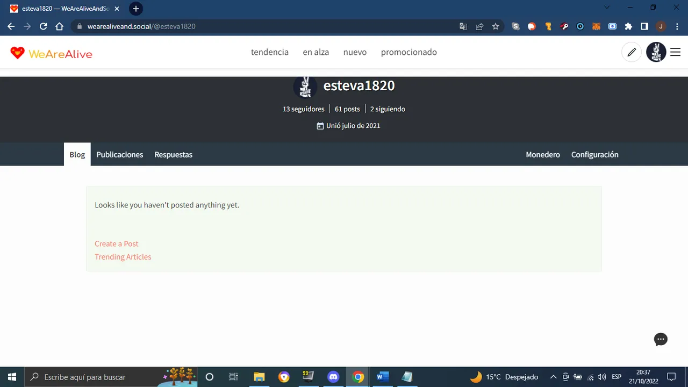
Task: Open File Explorer from the taskbar
Action: point(259,377)
